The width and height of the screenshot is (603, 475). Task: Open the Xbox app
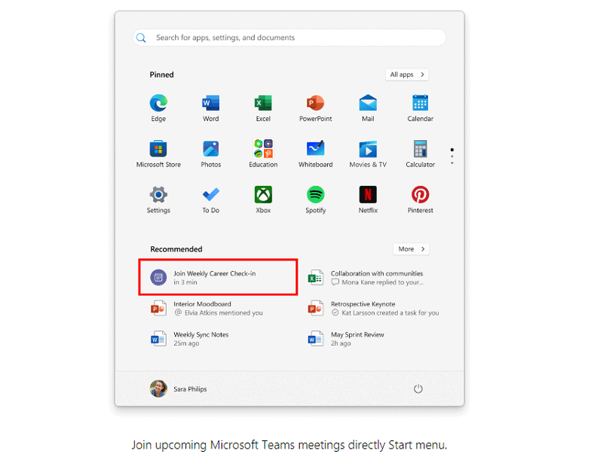coord(263,199)
